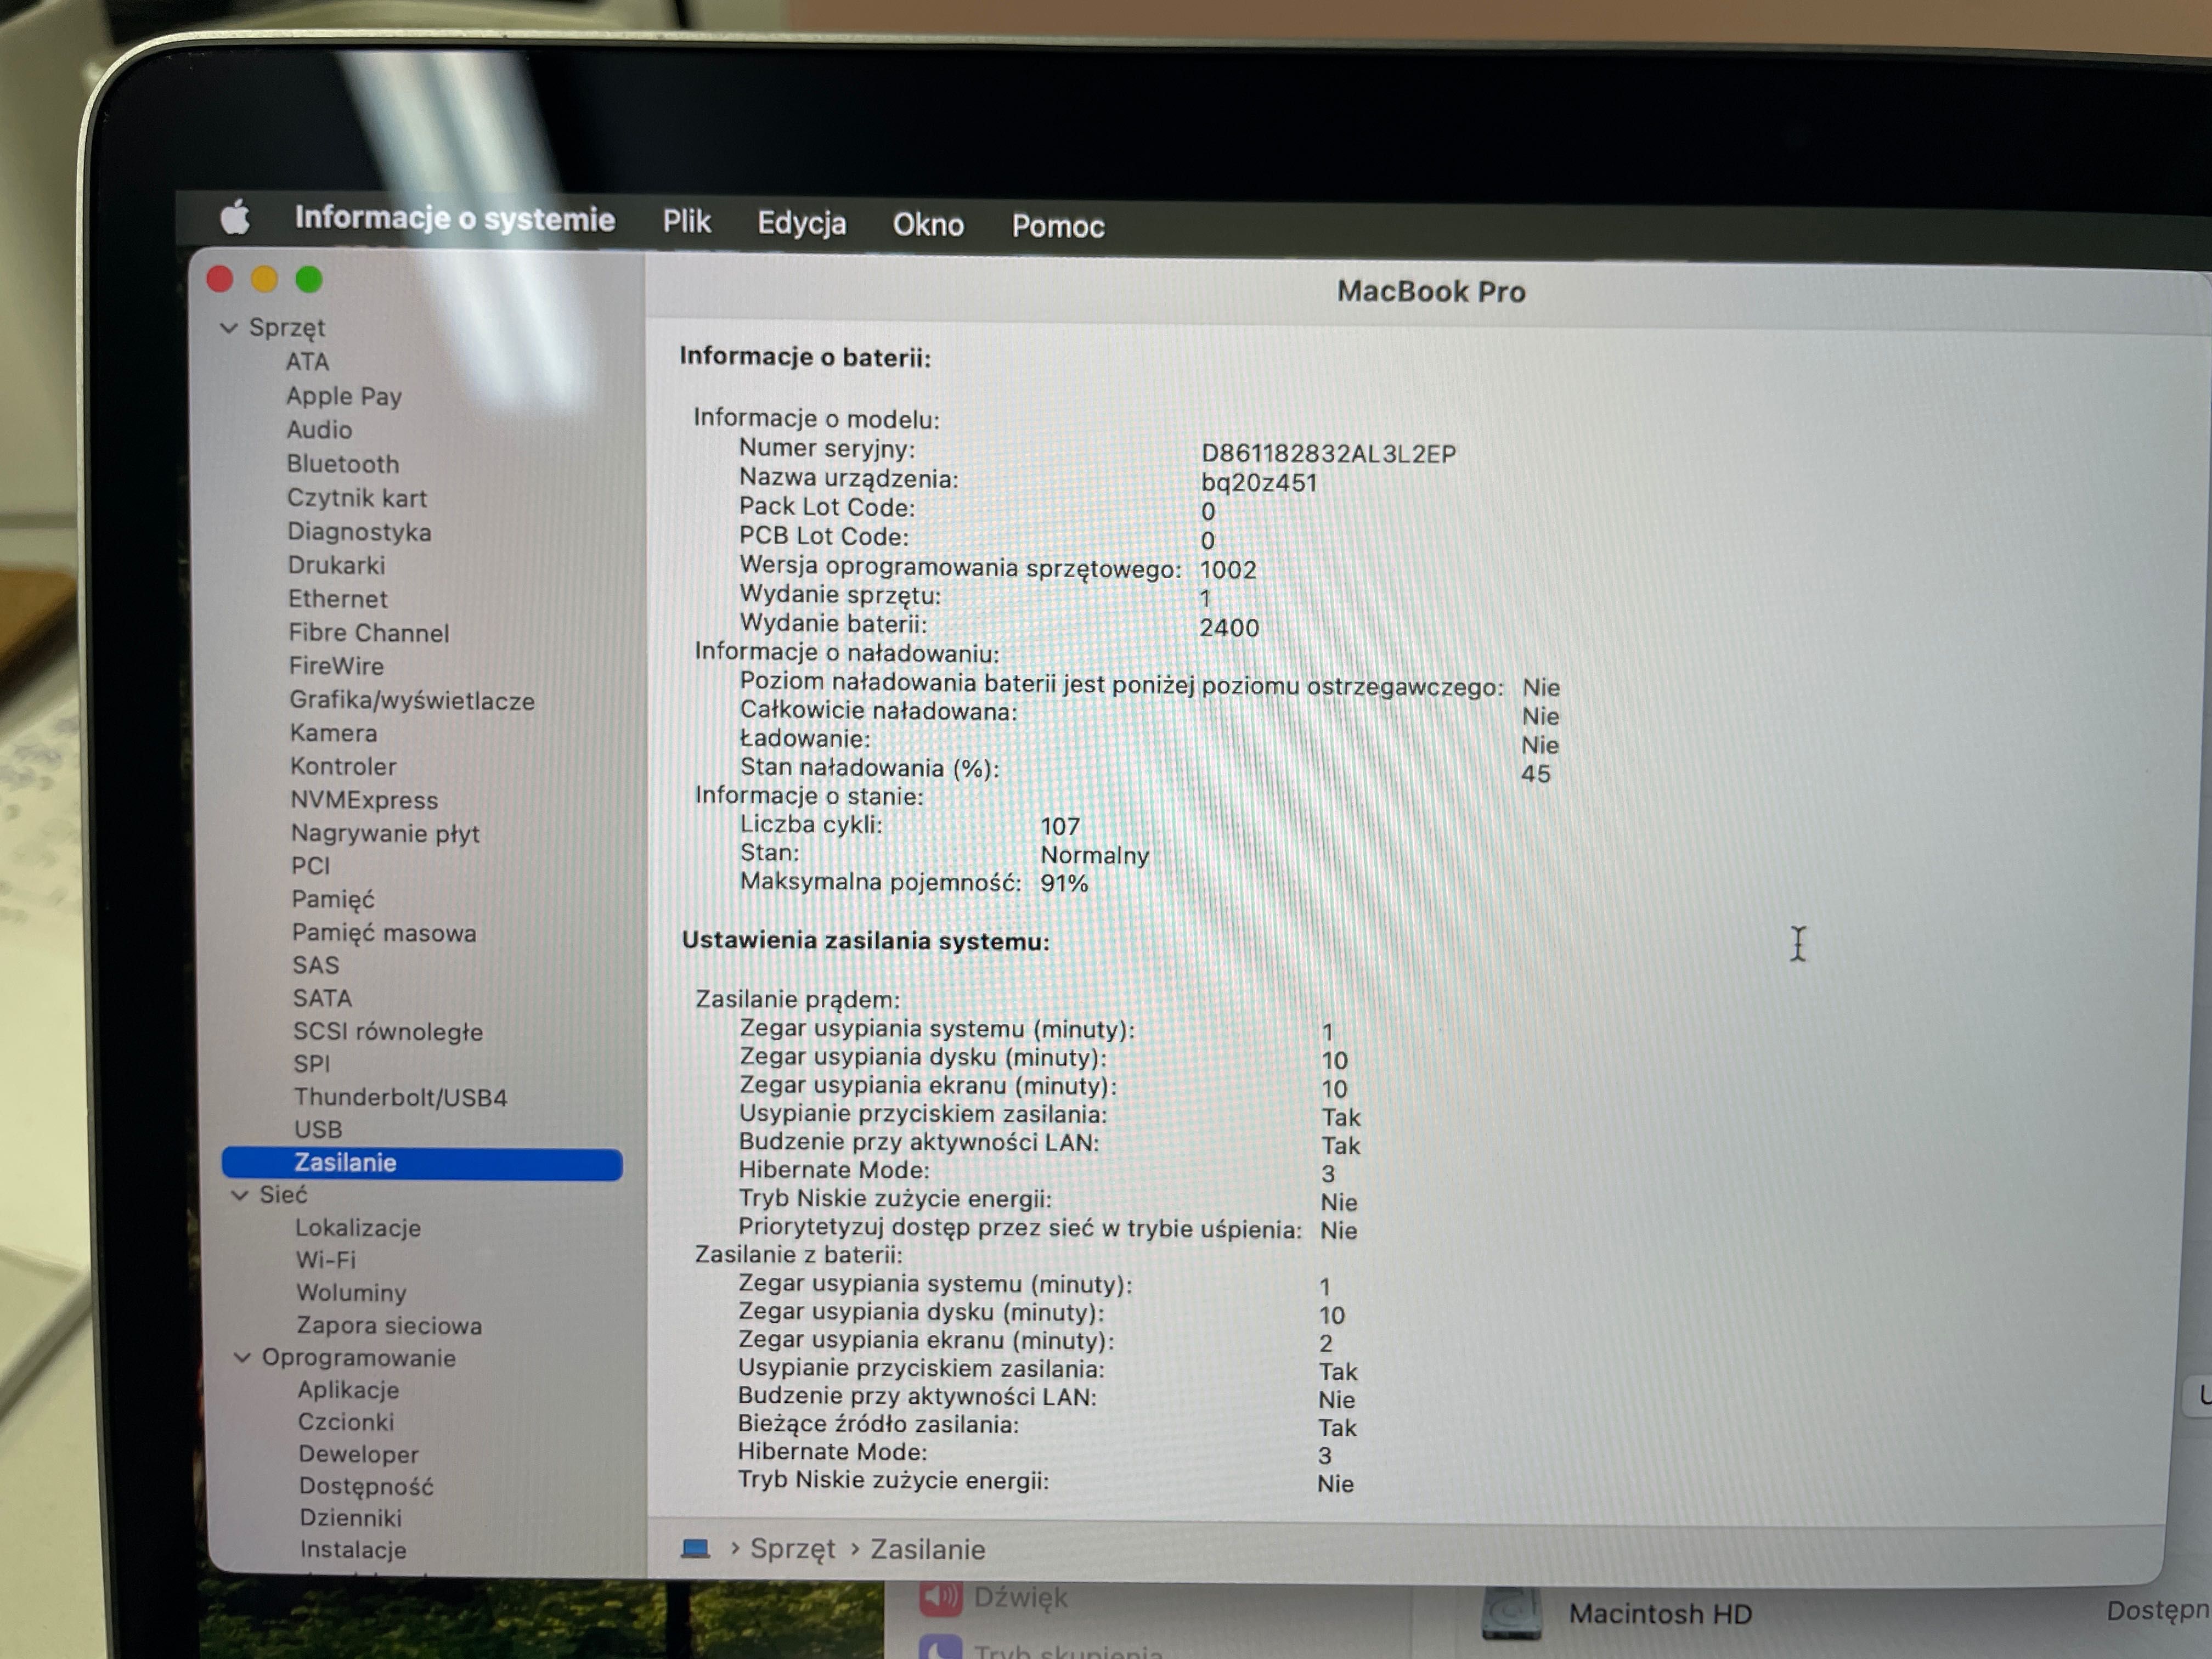The width and height of the screenshot is (2212, 1659).
Task: Click the red close window button
Action: coord(220,279)
